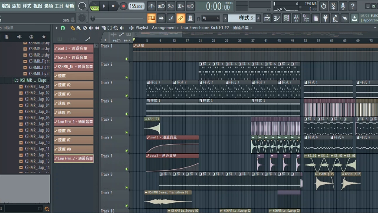Viewport: 378px width, 213px height.
Task: Add a new pattern with plus button
Action: pyautogui.click(x=258, y=18)
